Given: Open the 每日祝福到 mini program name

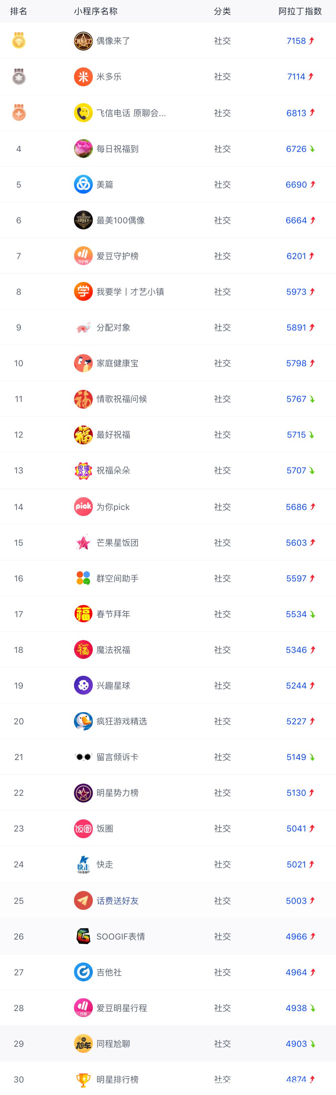Looking at the screenshot, I should tap(117, 149).
